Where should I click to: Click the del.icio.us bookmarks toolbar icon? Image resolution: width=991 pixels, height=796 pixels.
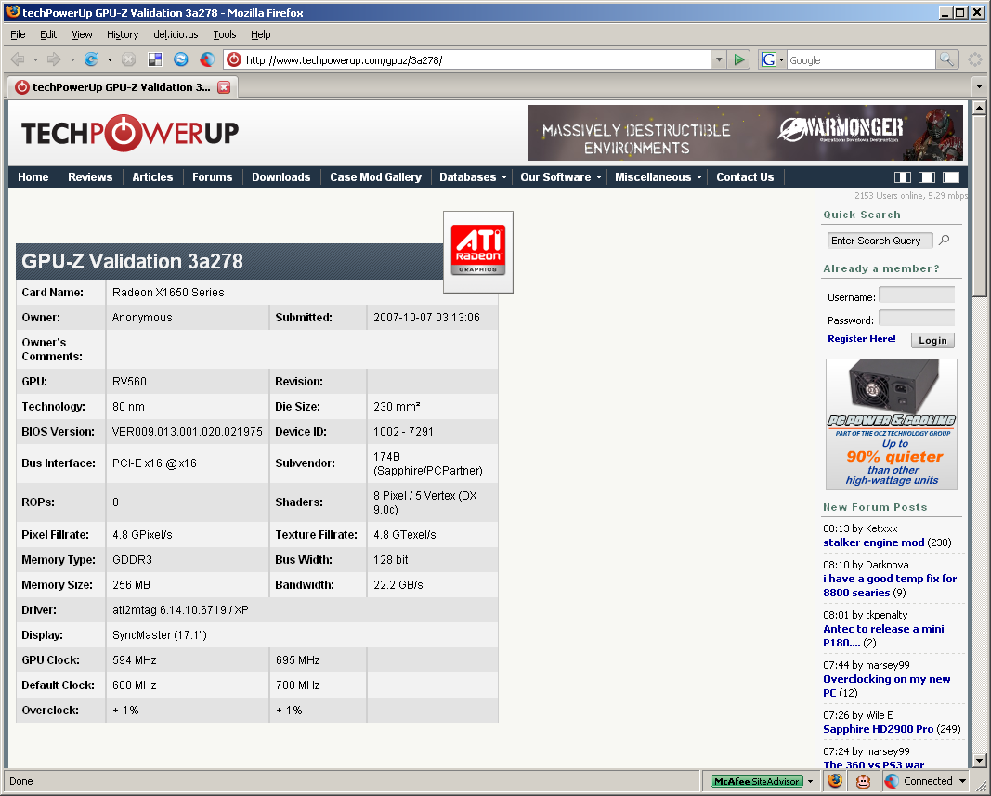[155, 59]
